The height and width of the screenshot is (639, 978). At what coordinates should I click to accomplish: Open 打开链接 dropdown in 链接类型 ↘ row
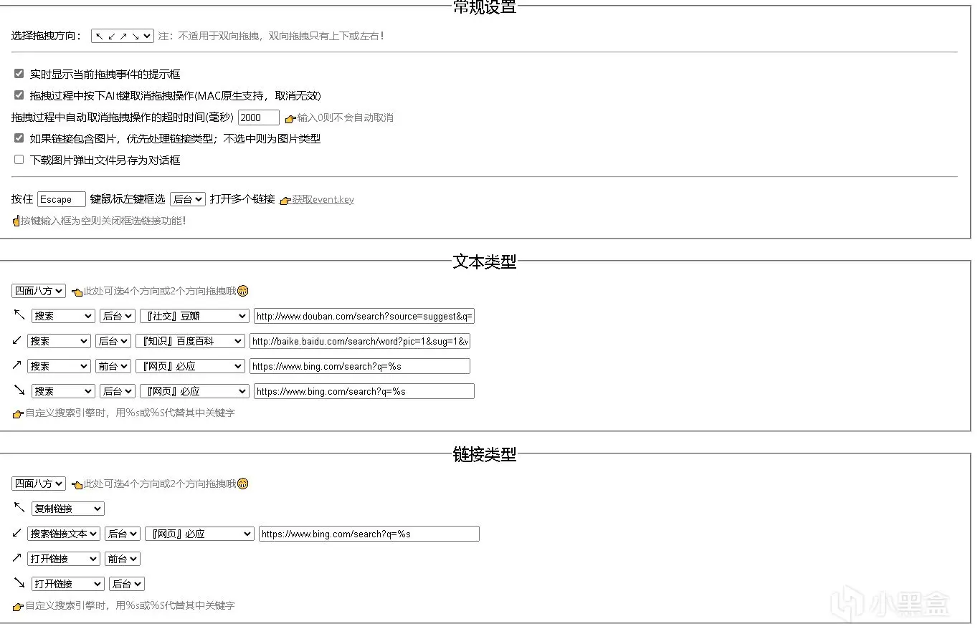(68, 584)
